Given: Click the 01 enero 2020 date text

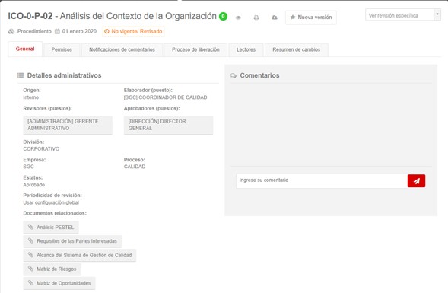Looking at the screenshot, I should [x=79, y=31].
